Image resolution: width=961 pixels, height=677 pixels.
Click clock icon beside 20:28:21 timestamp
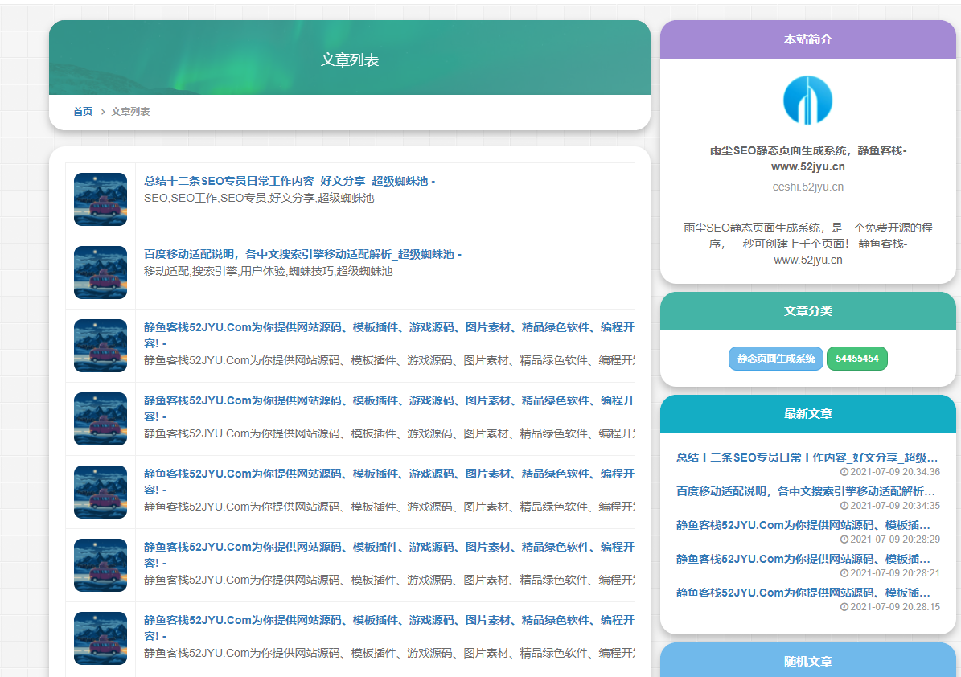coord(844,574)
